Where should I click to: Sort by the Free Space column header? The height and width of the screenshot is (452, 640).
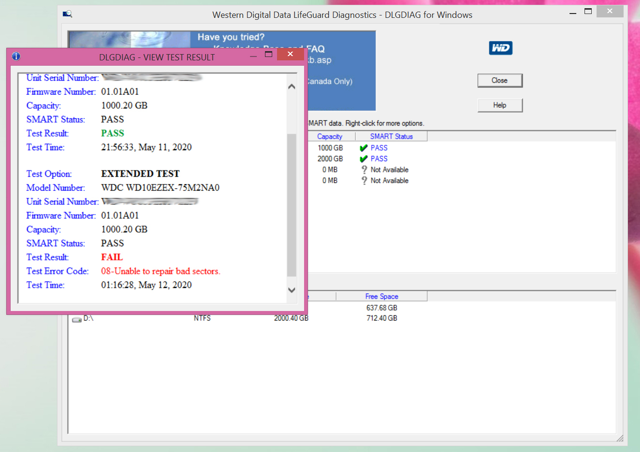381,296
